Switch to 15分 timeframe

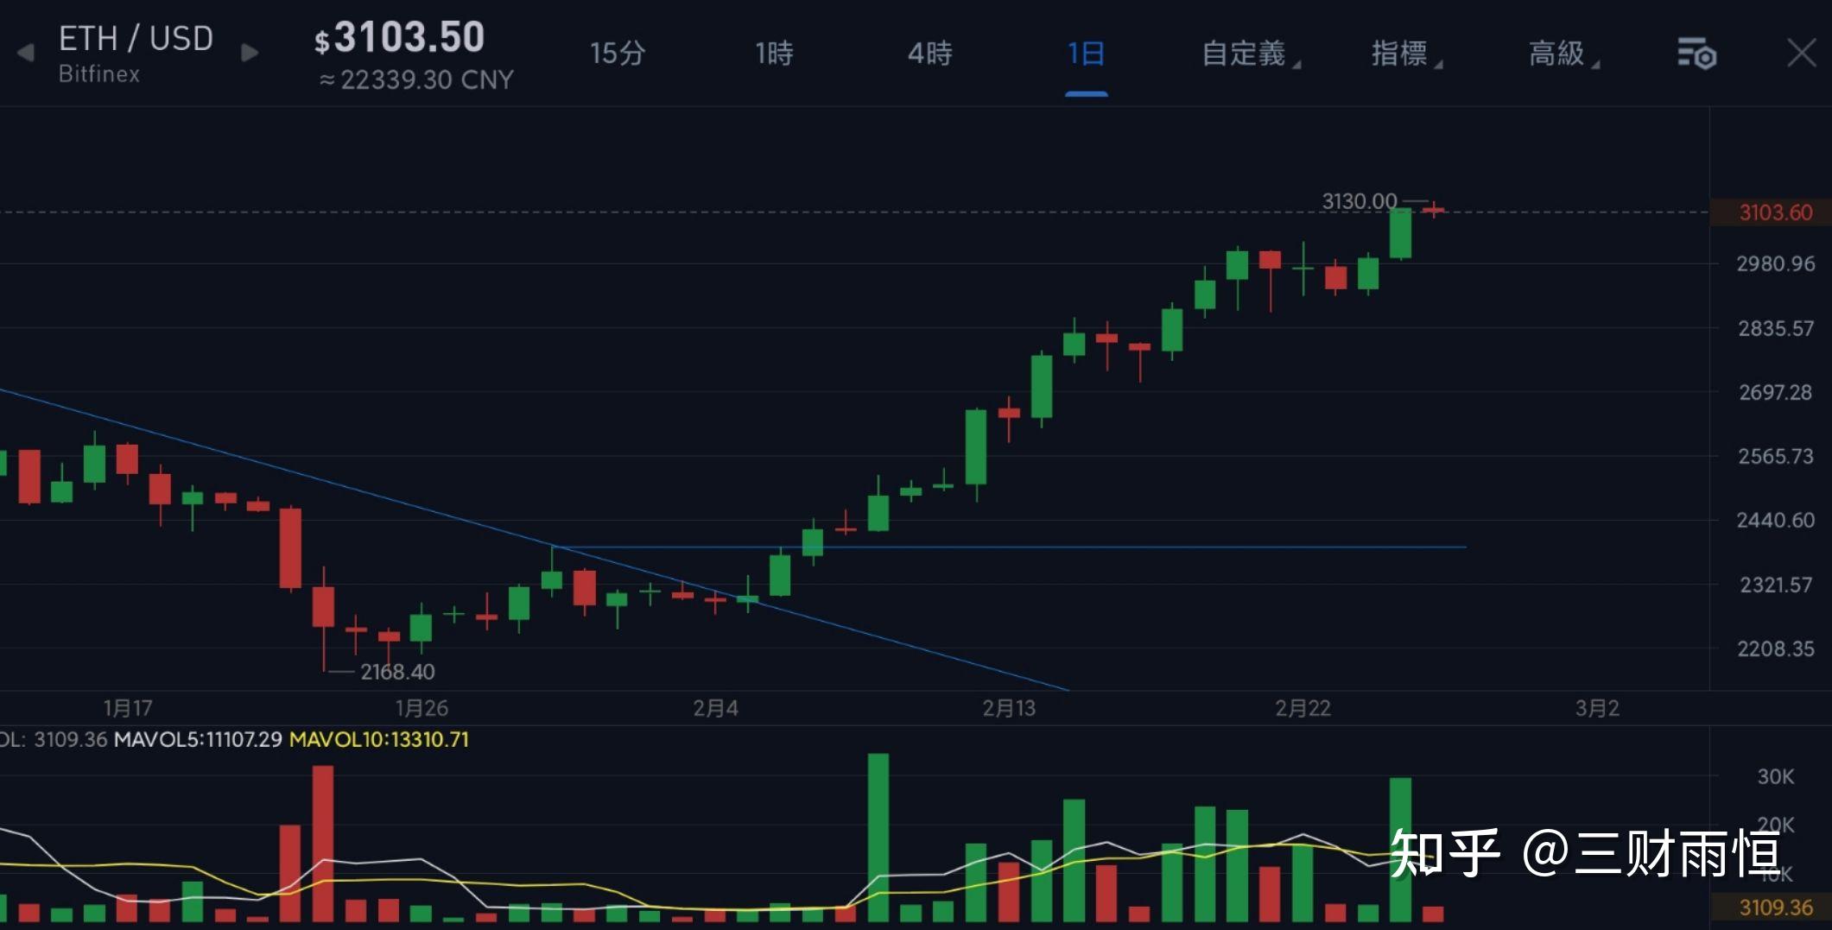(618, 54)
